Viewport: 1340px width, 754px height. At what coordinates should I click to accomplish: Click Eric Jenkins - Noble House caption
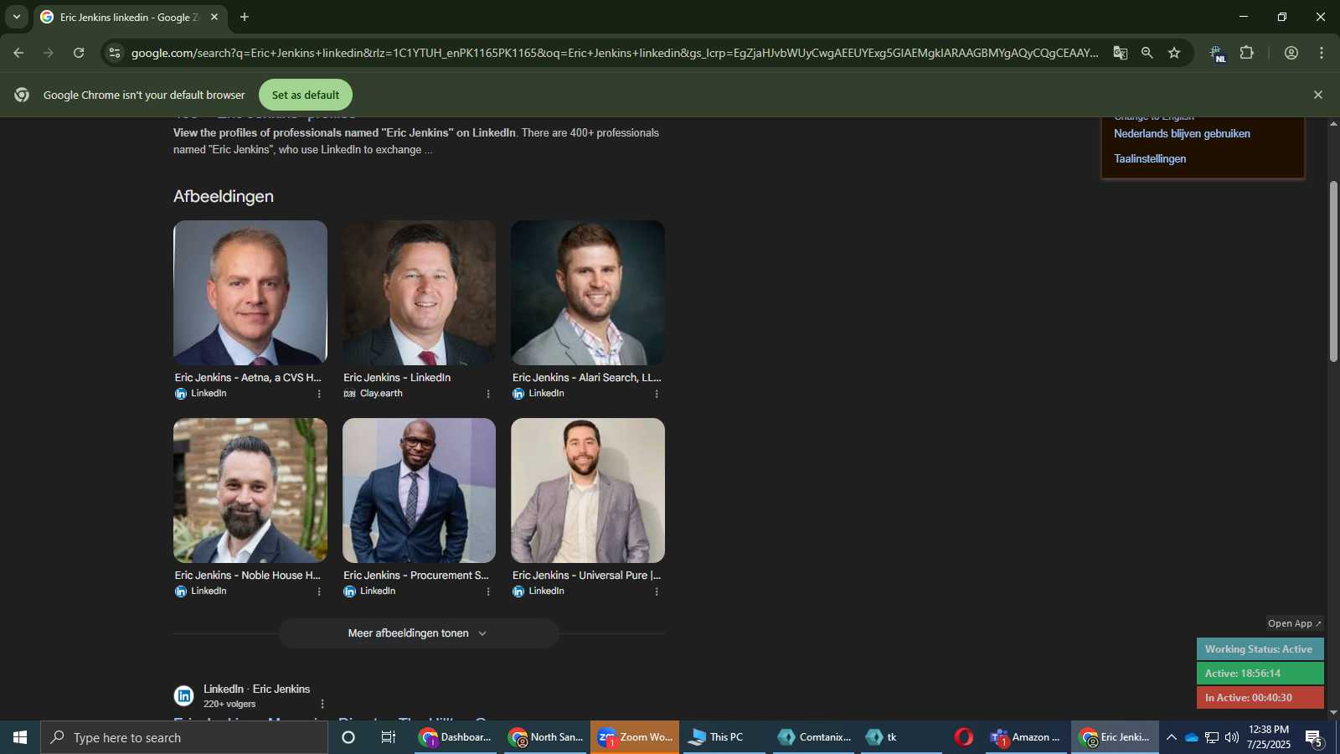coord(248,576)
